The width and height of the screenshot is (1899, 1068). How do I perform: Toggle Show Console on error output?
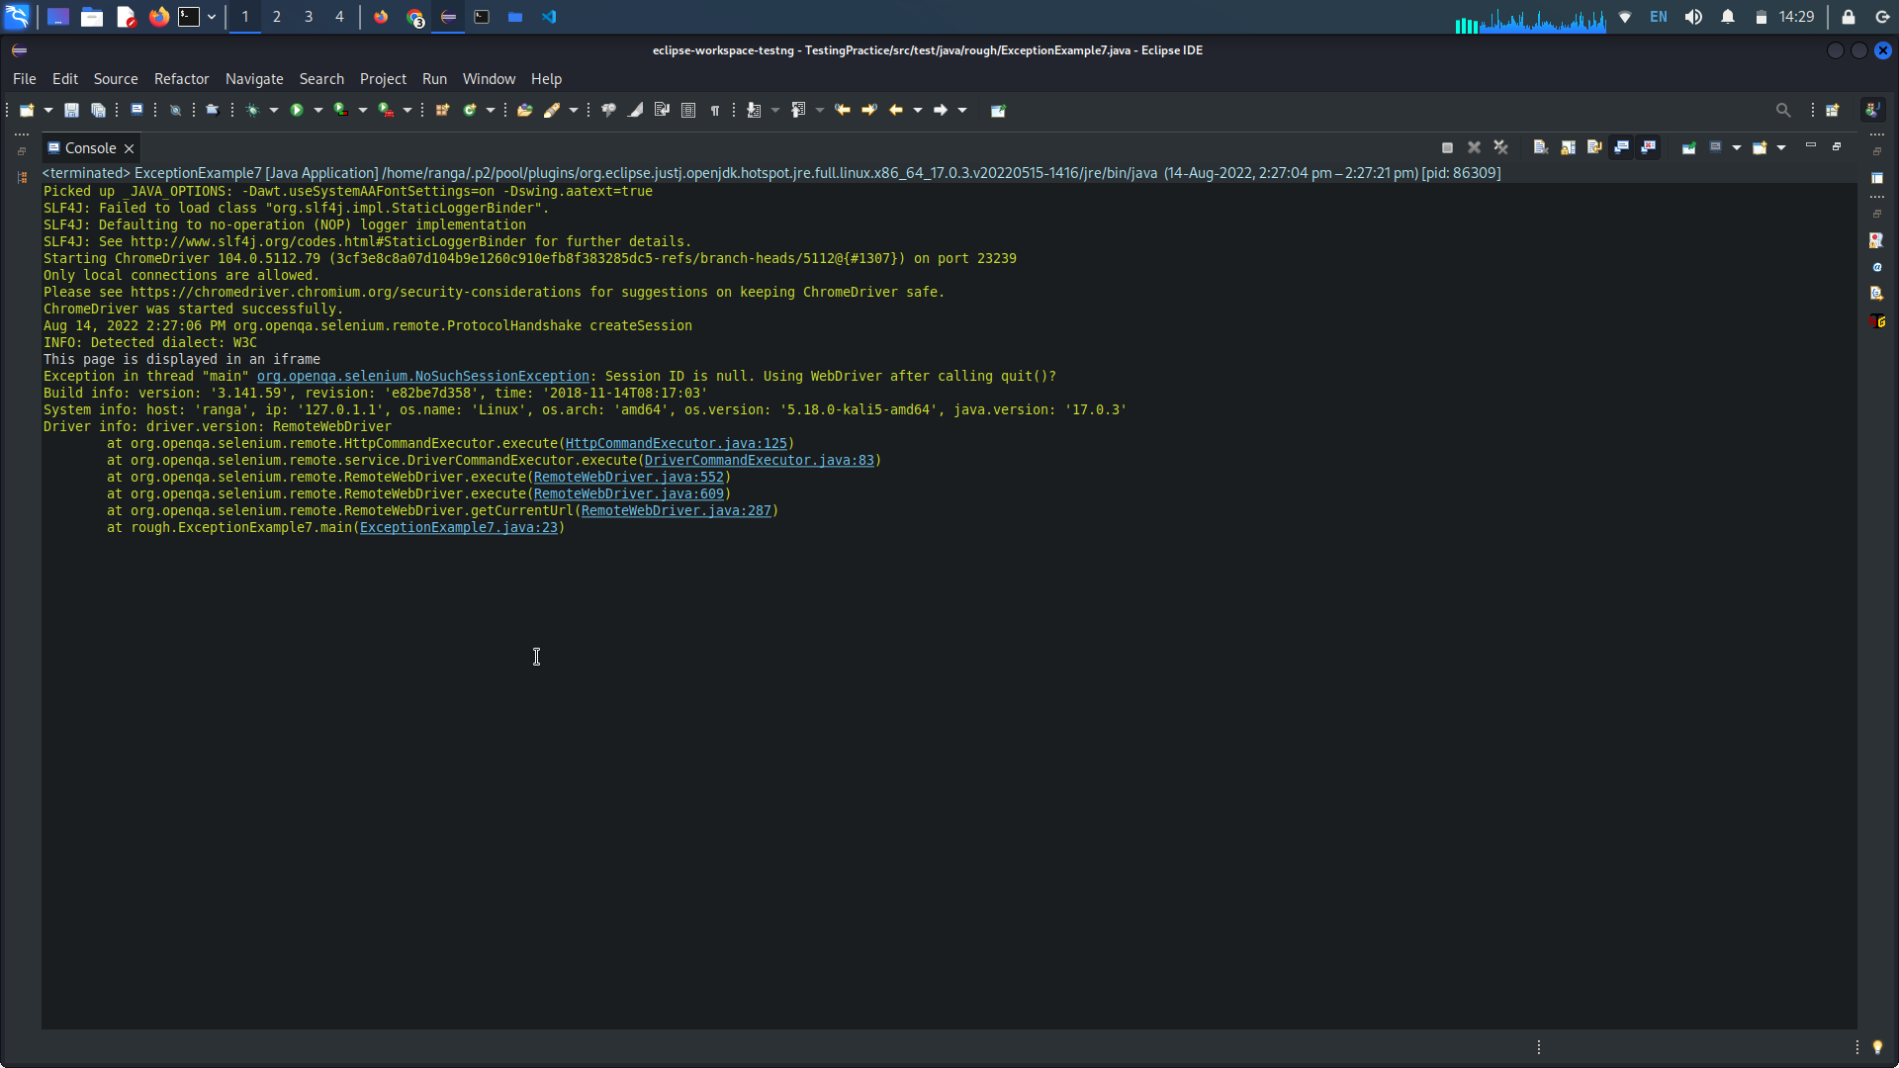click(1648, 147)
